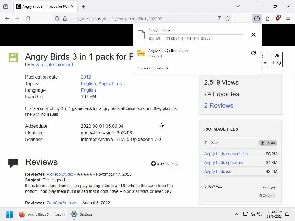Toggle reader view icon in address bar
Viewport: 295px width, 221px height.
coord(219,18)
